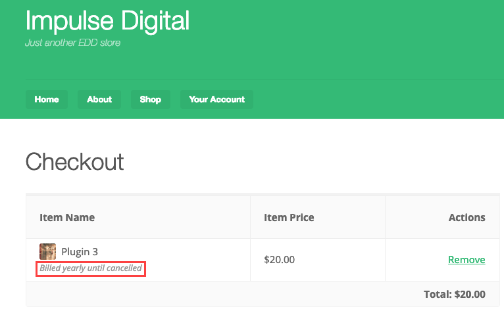Screen dimensions: 504x311
Task: Click the Impulse Digital site title
Action: (x=107, y=22)
